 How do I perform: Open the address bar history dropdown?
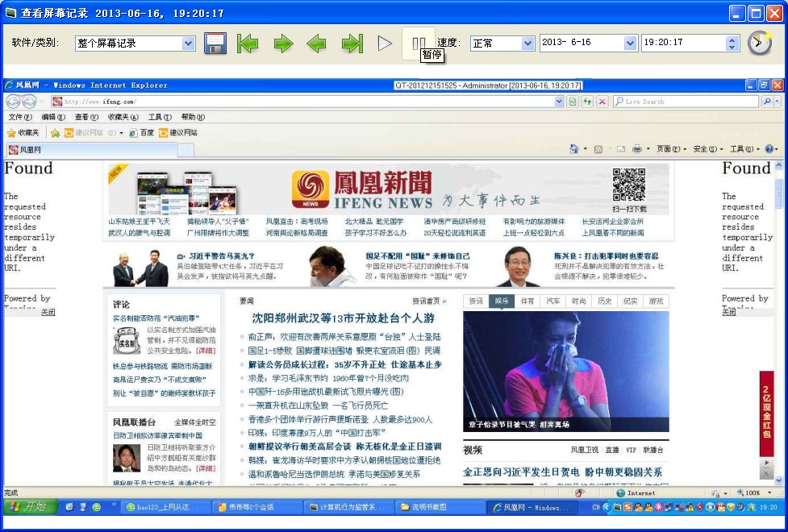pos(559,102)
